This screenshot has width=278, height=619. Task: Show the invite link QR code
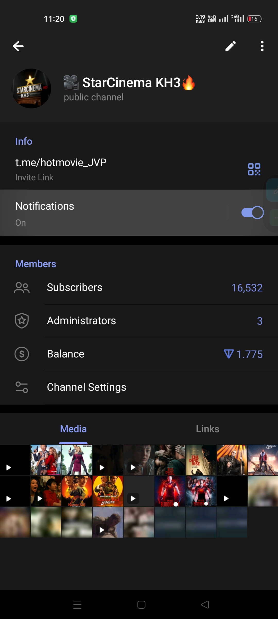pyautogui.click(x=254, y=169)
